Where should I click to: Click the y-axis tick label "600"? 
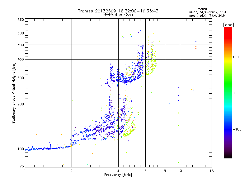21,33
